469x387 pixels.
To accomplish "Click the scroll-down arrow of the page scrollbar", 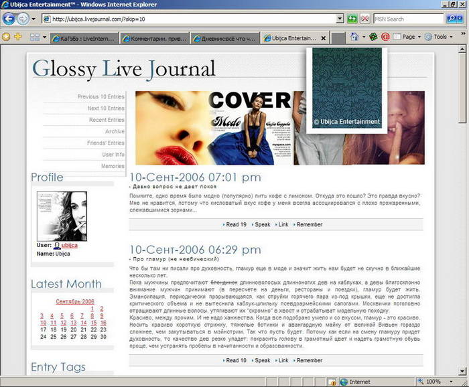I will pyautogui.click(x=462, y=371).
